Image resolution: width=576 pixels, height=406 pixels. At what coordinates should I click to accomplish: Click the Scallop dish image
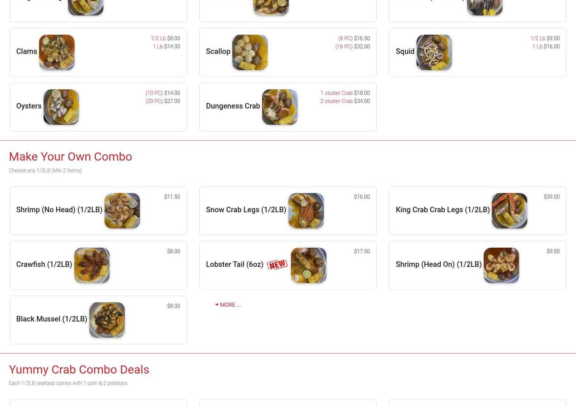[x=250, y=52]
